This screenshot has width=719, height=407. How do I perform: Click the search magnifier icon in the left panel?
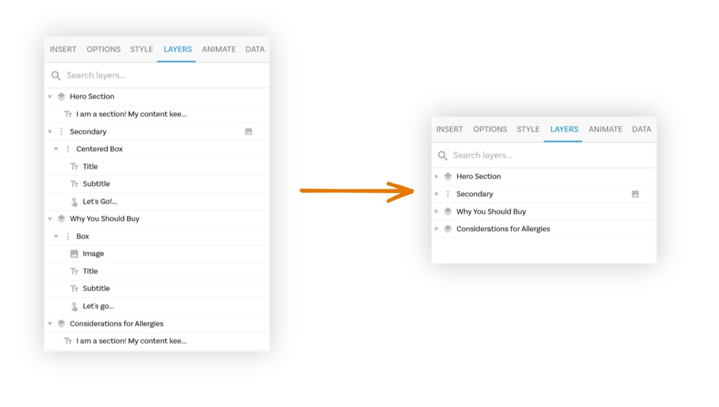point(56,76)
